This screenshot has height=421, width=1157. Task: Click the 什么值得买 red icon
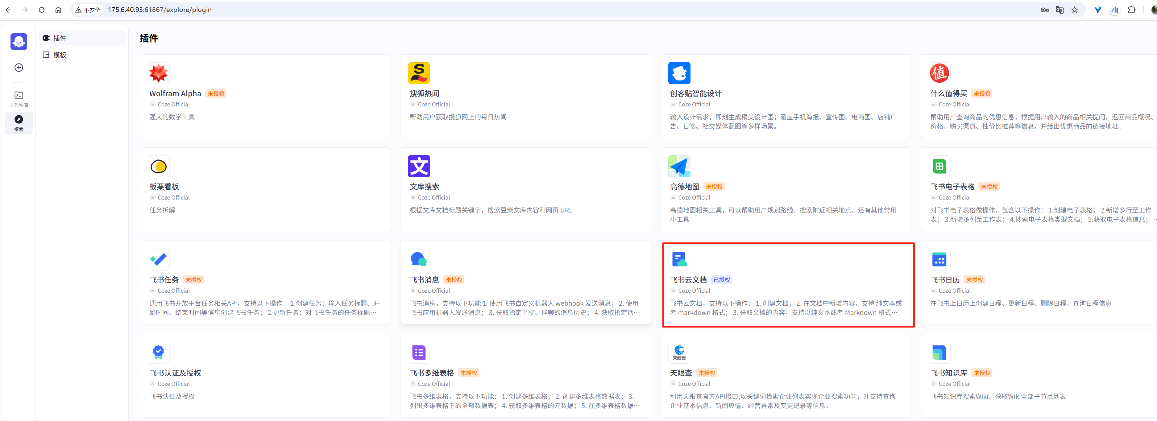[939, 73]
